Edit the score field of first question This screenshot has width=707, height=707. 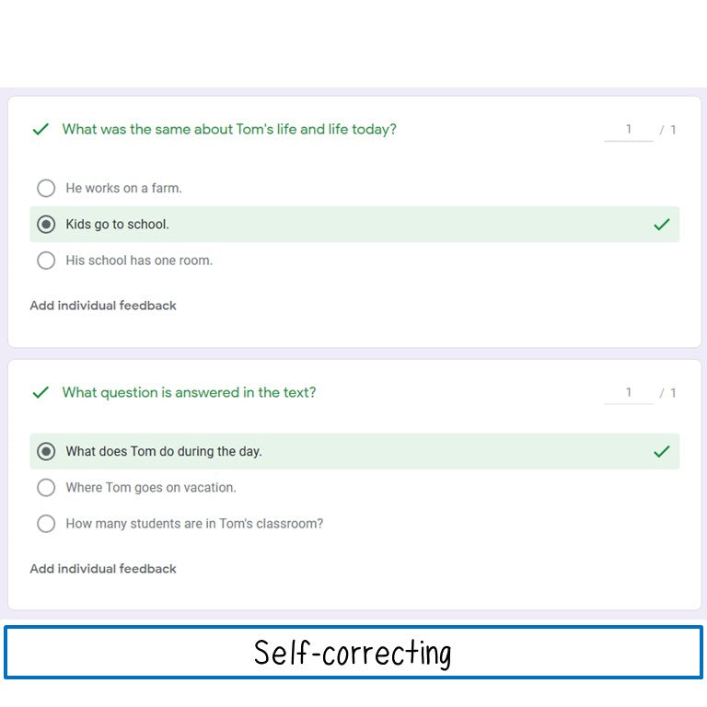point(628,130)
